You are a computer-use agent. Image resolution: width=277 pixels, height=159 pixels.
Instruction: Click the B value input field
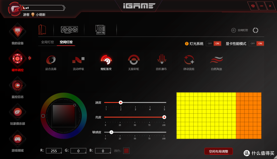[103, 151]
